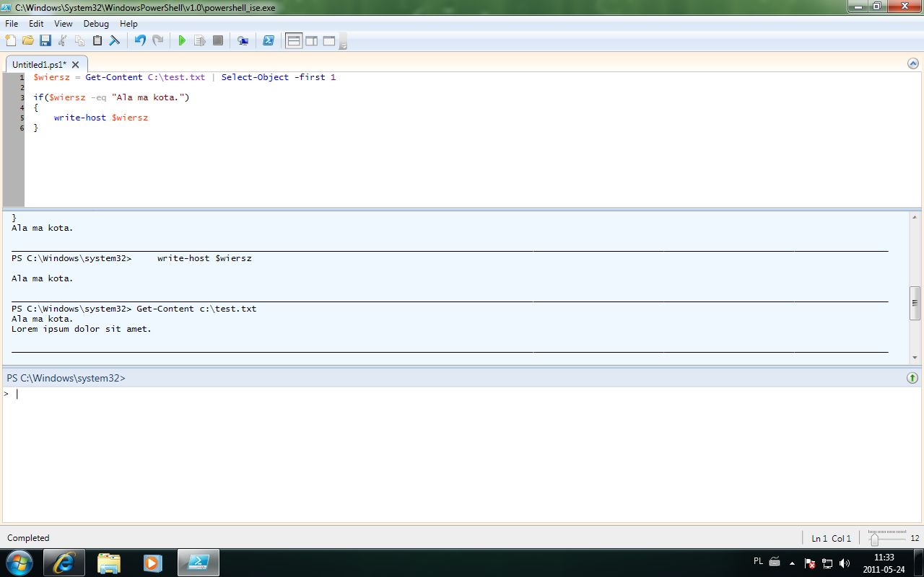Viewport: 924px width, 577px height.
Task: Open the Help menu
Action: (128, 24)
